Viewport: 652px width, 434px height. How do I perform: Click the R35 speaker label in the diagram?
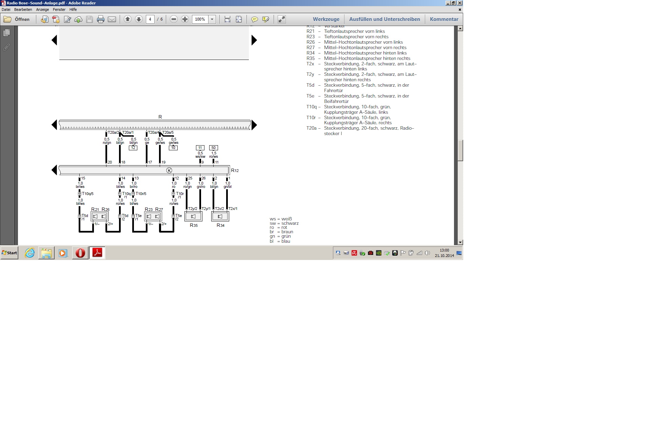click(x=194, y=225)
